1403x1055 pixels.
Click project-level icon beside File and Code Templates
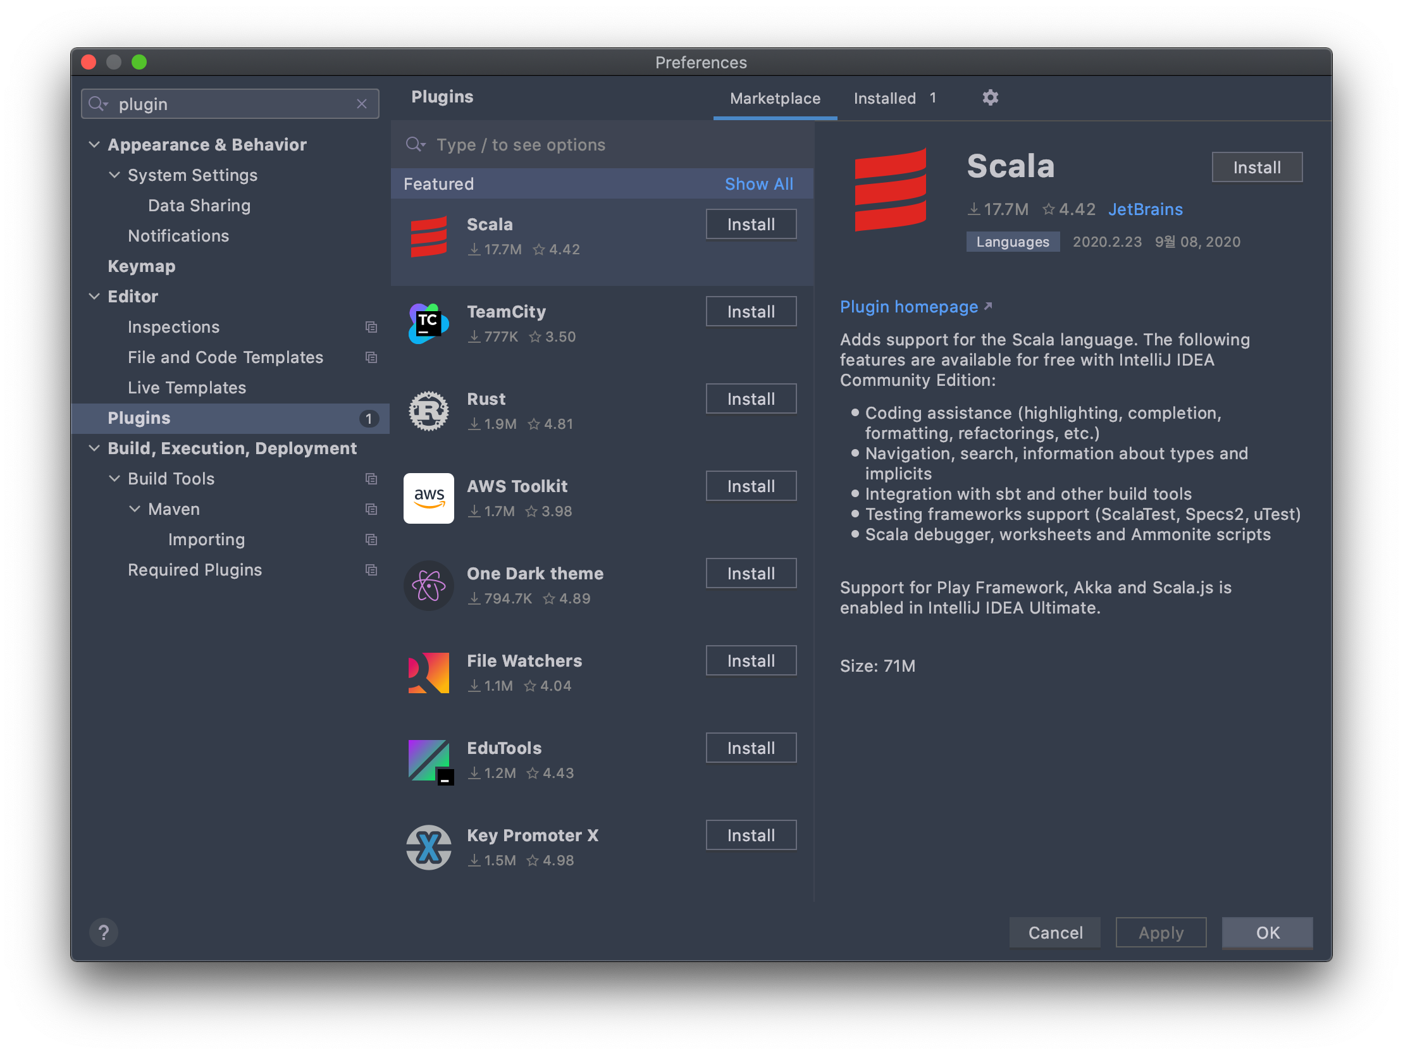pyautogui.click(x=371, y=358)
